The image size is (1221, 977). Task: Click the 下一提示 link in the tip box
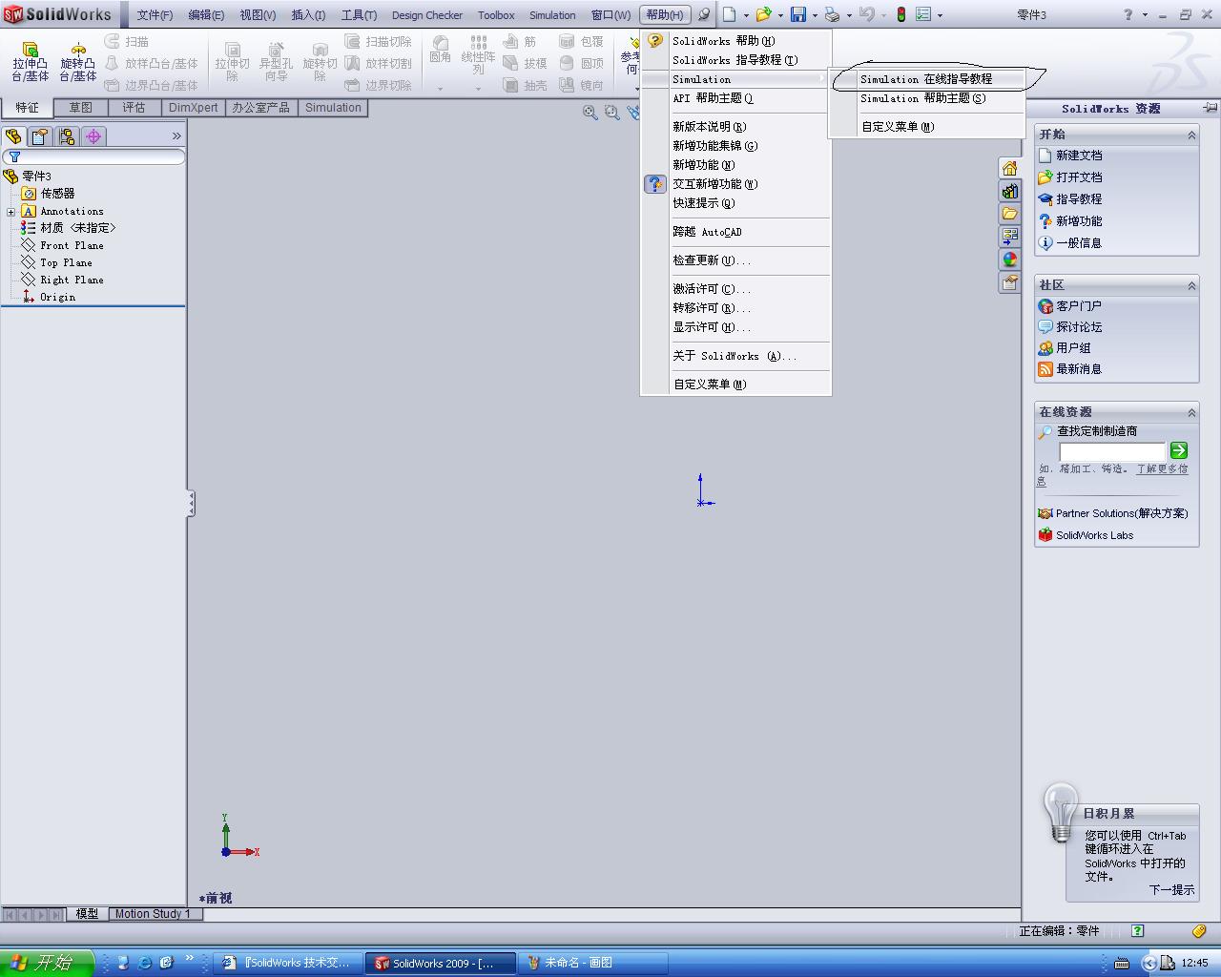coord(1171,890)
